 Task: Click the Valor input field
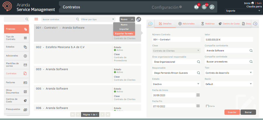pos(229,39)
